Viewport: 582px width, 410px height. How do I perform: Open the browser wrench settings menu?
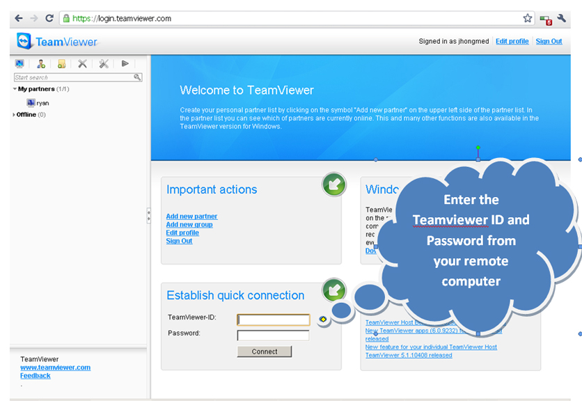pos(562,18)
